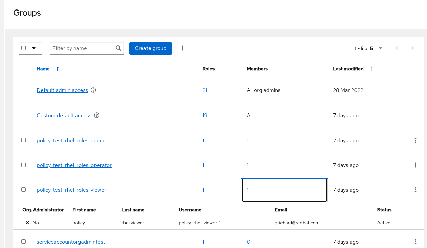Open kebab menu for serviceaccountorgadmintest row

point(415,242)
